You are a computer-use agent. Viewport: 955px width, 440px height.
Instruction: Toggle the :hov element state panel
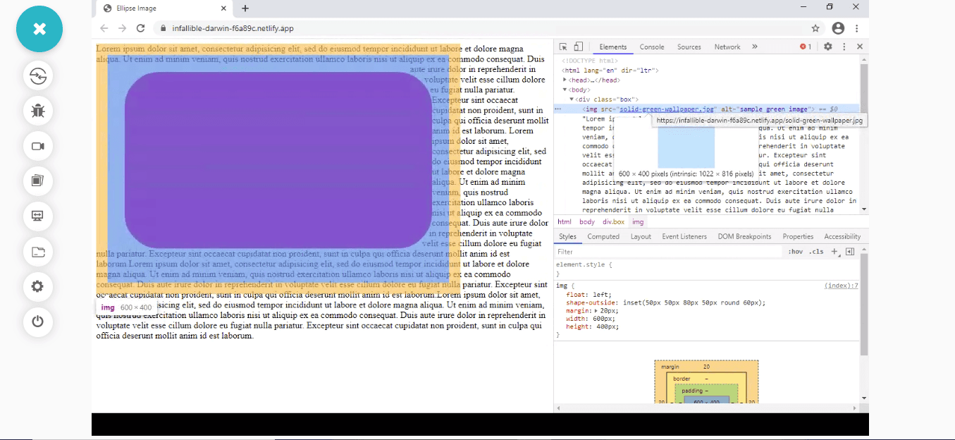(x=795, y=252)
